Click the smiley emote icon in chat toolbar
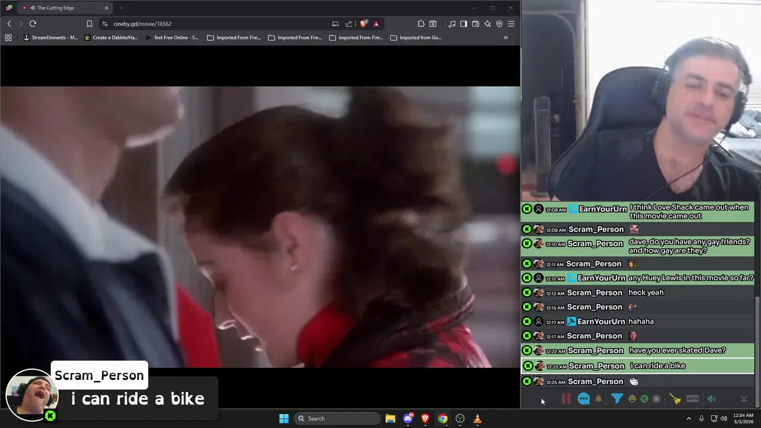The width and height of the screenshot is (761, 428). [x=632, y=399]
